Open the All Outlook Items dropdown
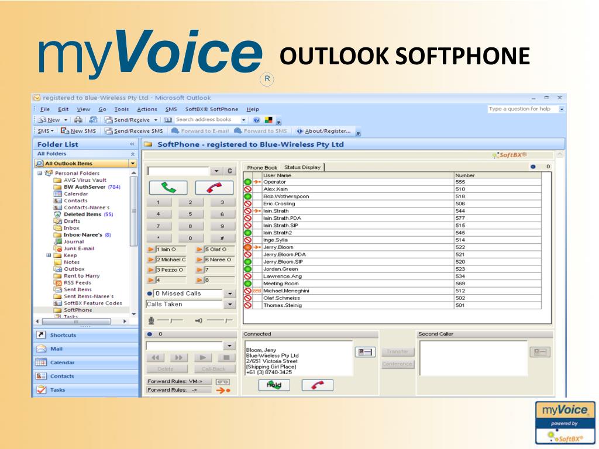Viewport: 599px width, 449px height. pyautogui.click(x=133, y=164)
